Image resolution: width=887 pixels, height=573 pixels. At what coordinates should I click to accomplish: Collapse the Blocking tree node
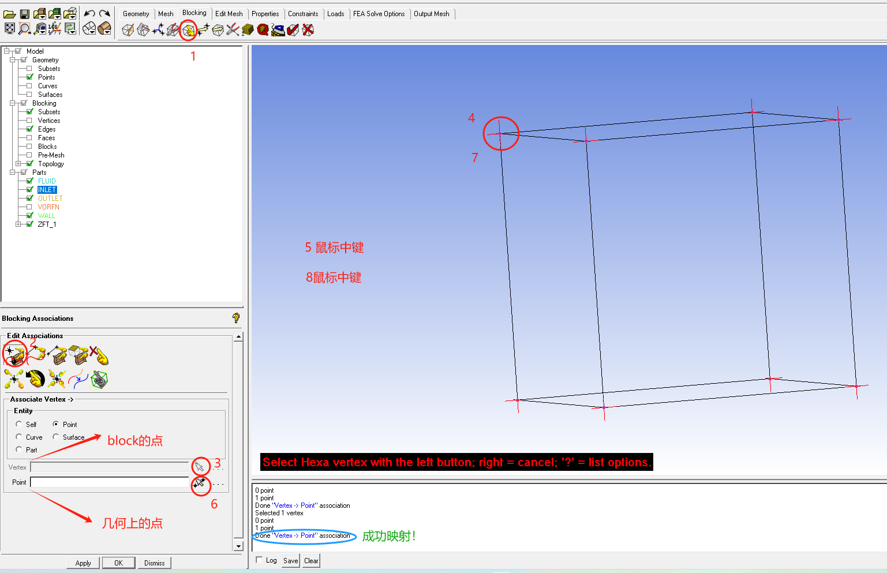[12, 103]
